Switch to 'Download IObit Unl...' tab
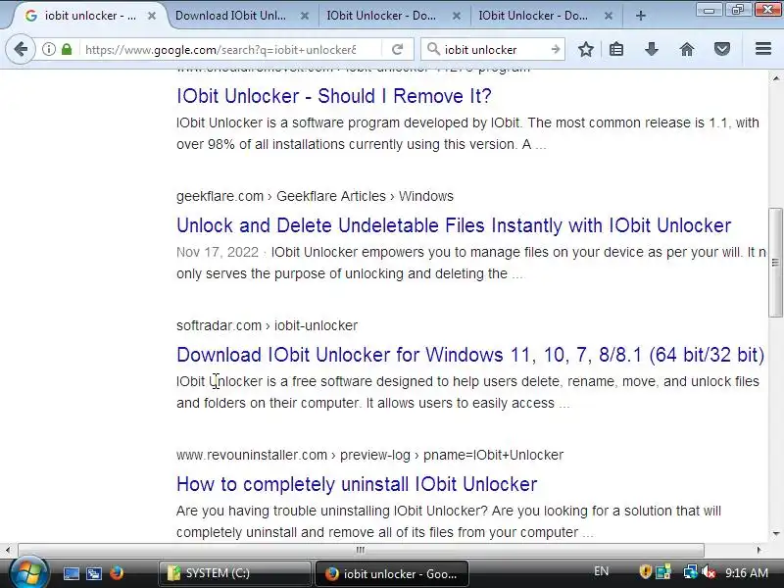784x588 pixels. [230, 16]
